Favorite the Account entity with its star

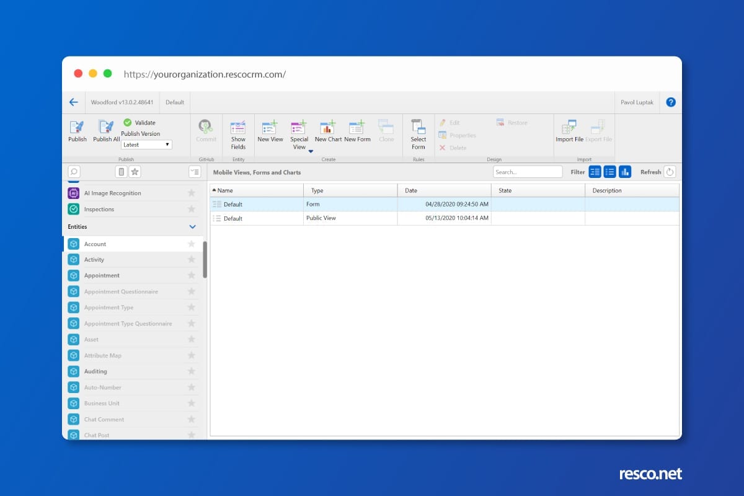coord(192,244)
